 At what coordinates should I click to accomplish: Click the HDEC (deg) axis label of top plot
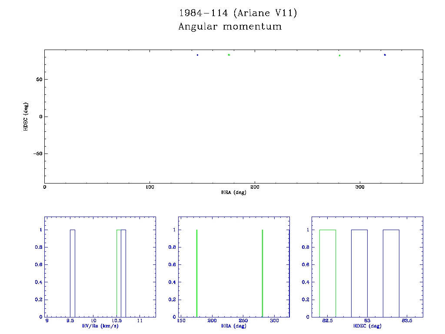click(x=26, y=117)
